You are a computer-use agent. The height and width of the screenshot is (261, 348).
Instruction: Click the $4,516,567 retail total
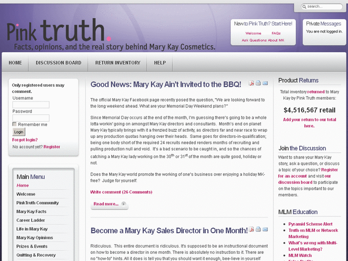309,110
